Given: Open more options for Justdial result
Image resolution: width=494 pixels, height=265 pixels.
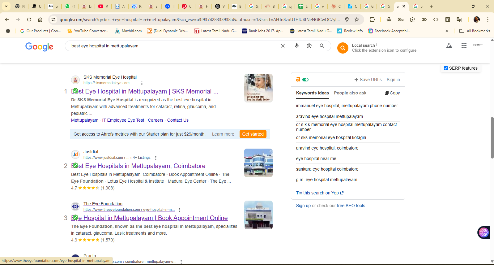Looking at the screenshot, I should (156, 158).
